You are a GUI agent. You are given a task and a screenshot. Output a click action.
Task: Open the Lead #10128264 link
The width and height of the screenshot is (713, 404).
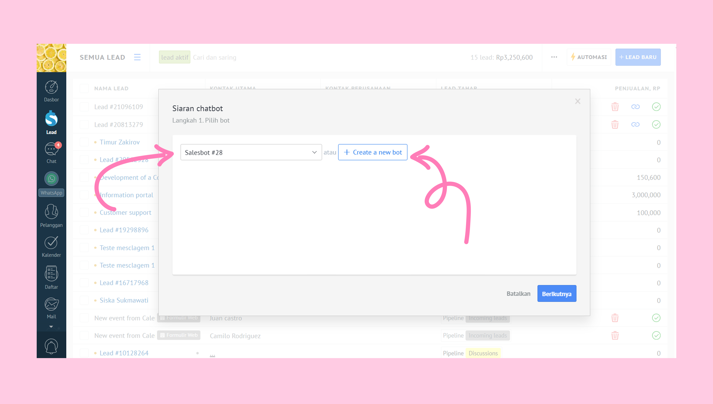coord(124,353)
